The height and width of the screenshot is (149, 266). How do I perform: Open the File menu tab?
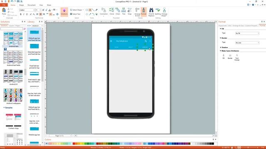(x=4, y=5)
